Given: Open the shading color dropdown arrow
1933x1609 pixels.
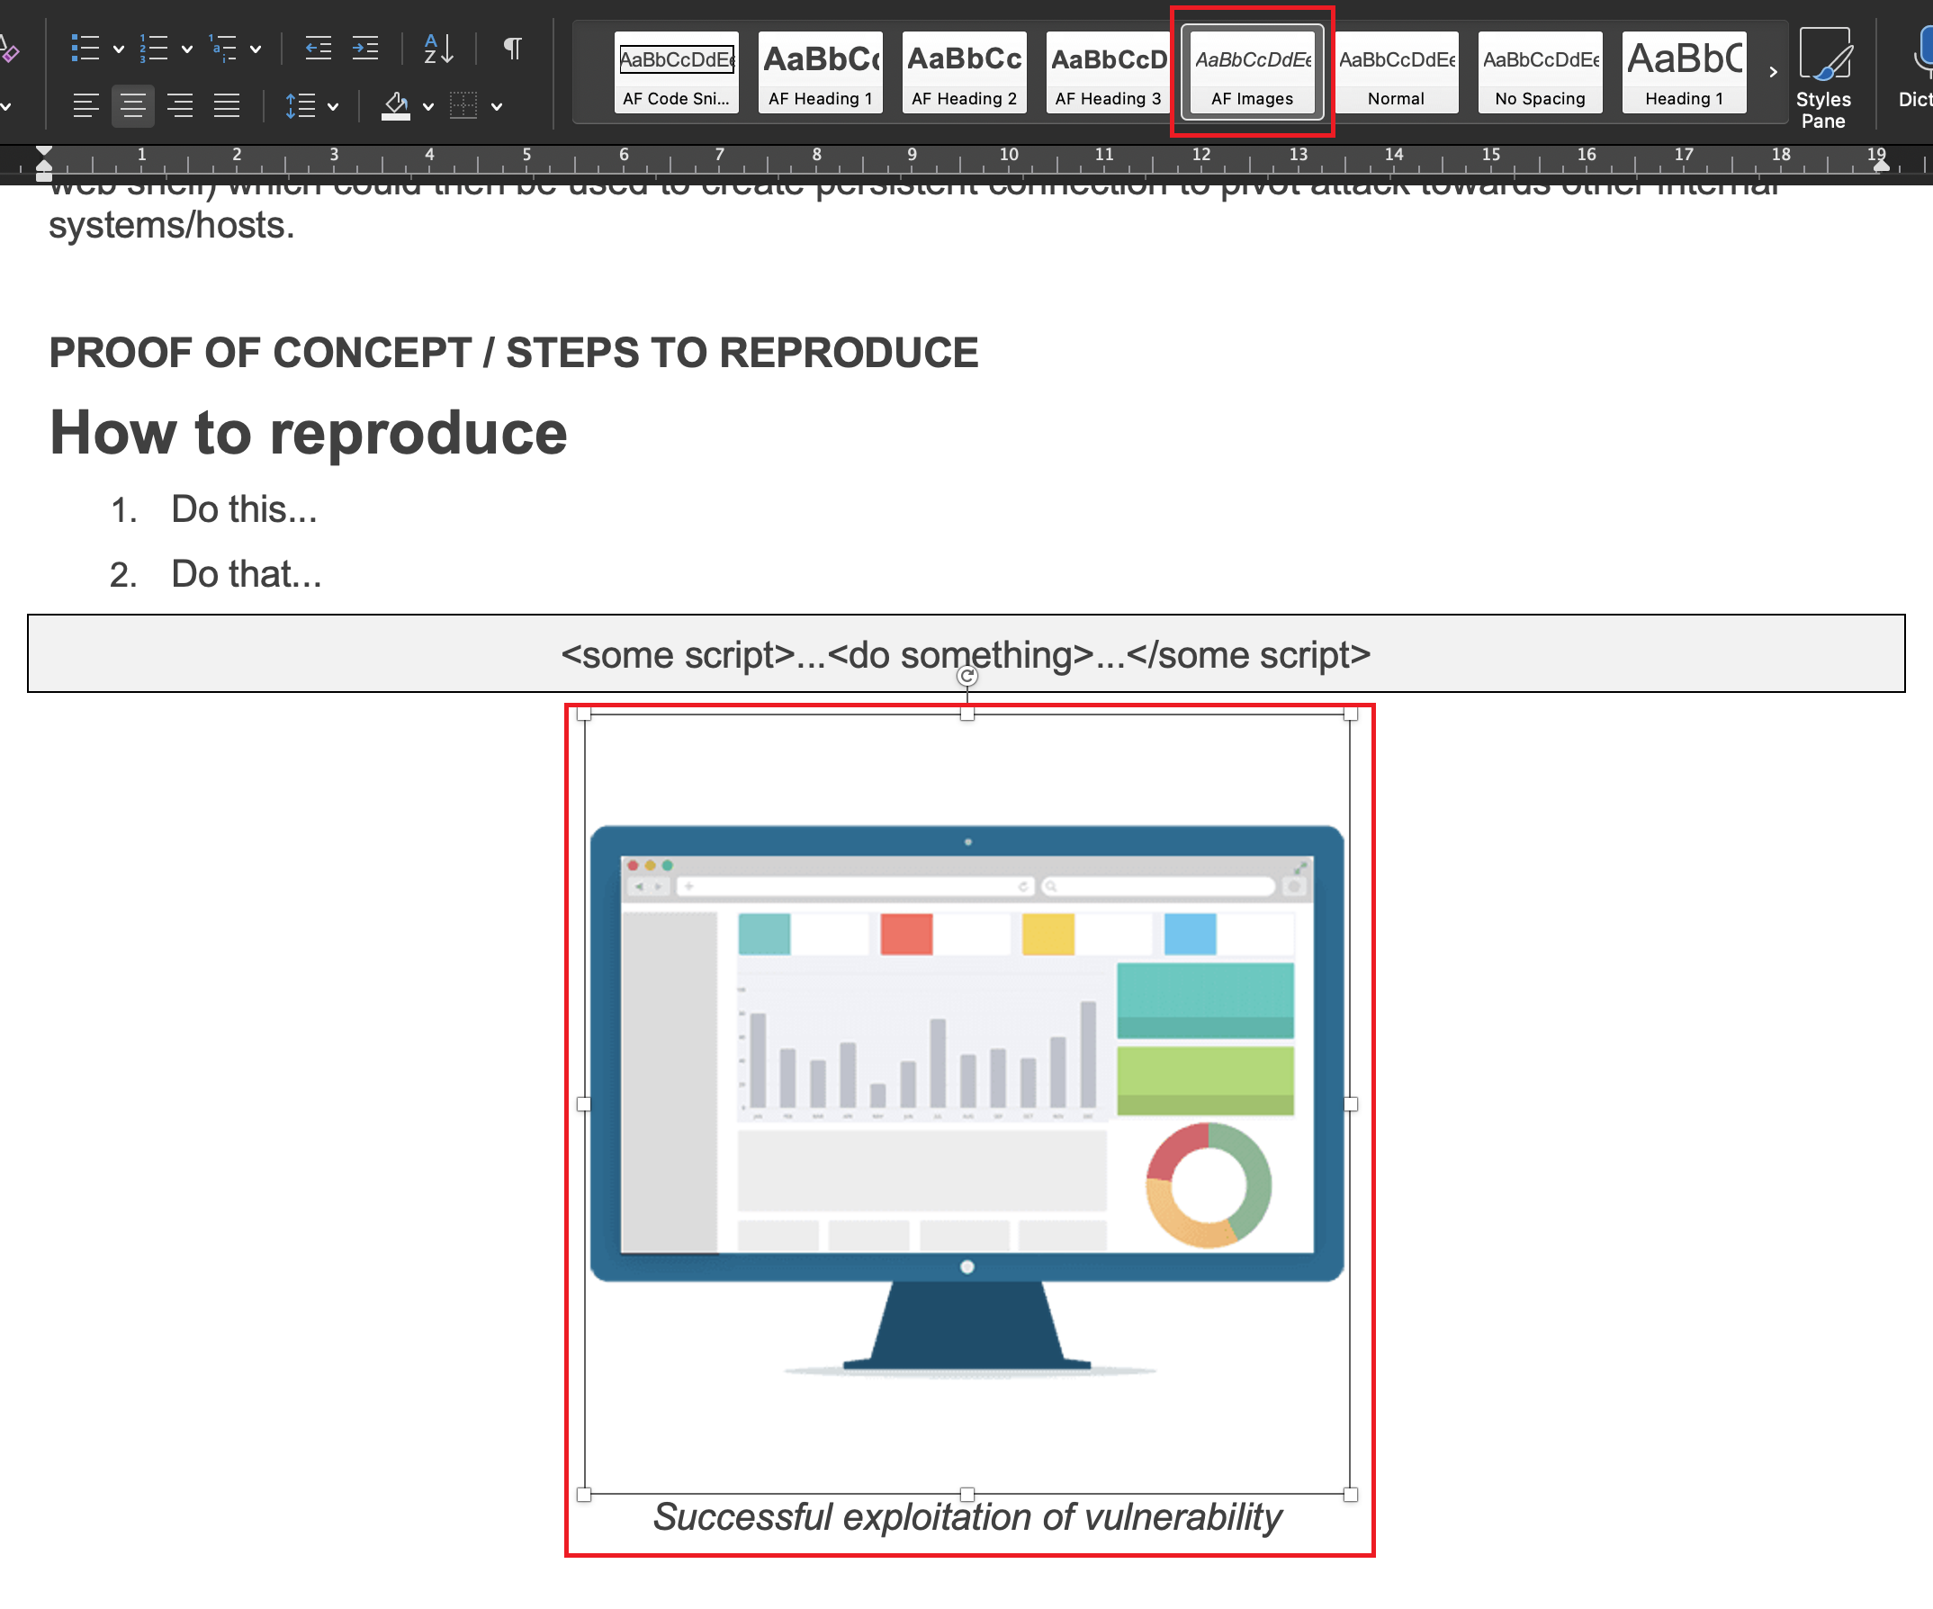Looking at the screenshot, I should [x=427, y=106].
